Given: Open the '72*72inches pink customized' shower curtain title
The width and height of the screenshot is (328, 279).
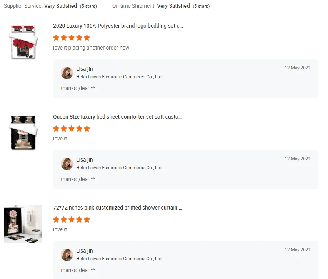Looking at the screenshot, I should click(117, 208).
